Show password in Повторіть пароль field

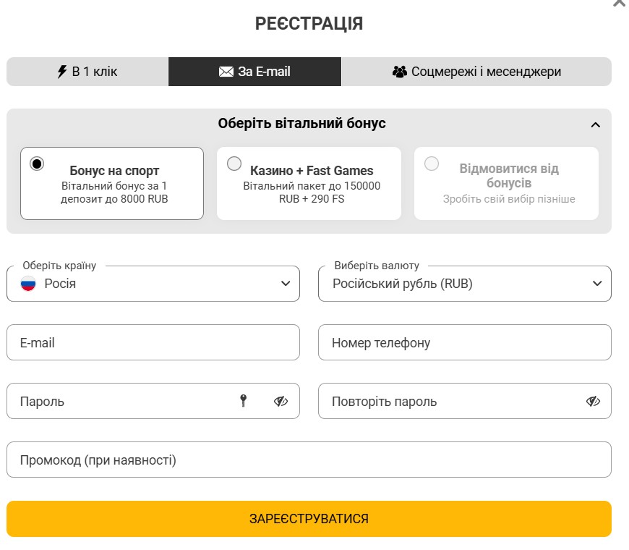pyautogui.click(x=593, y=401)
